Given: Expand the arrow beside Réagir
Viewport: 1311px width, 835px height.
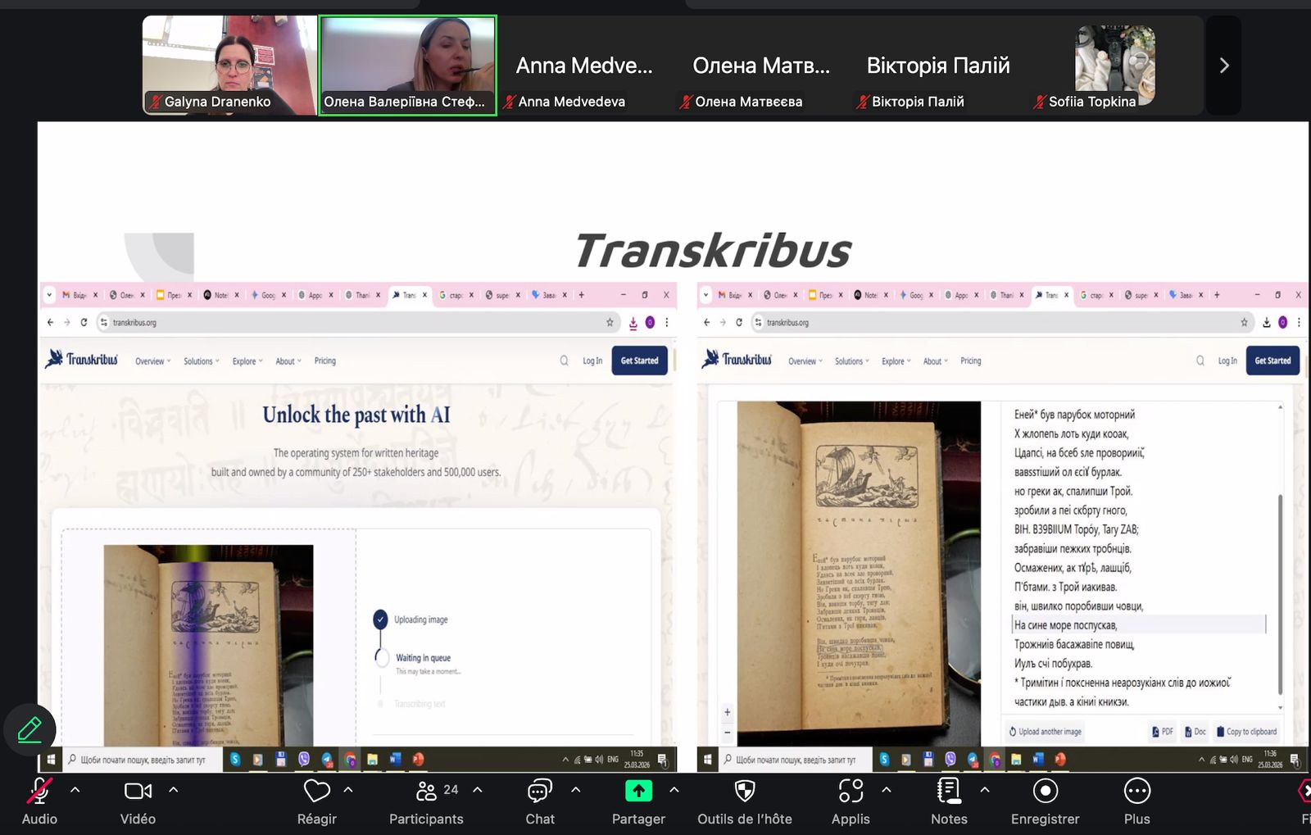Looking at the screenshot, I should click(x=348, y=790).
